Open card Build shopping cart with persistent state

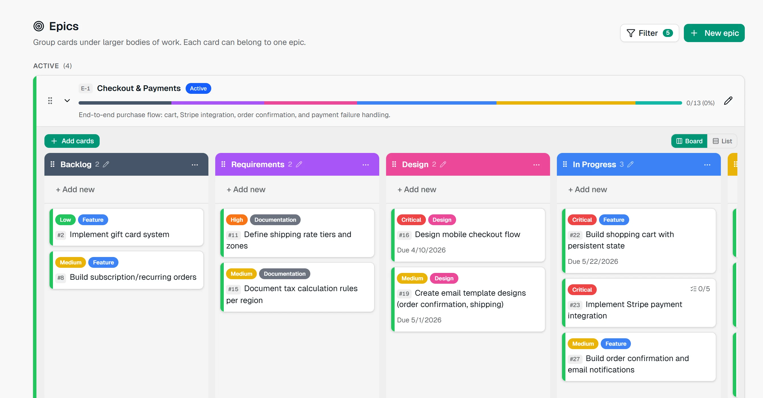639,241
